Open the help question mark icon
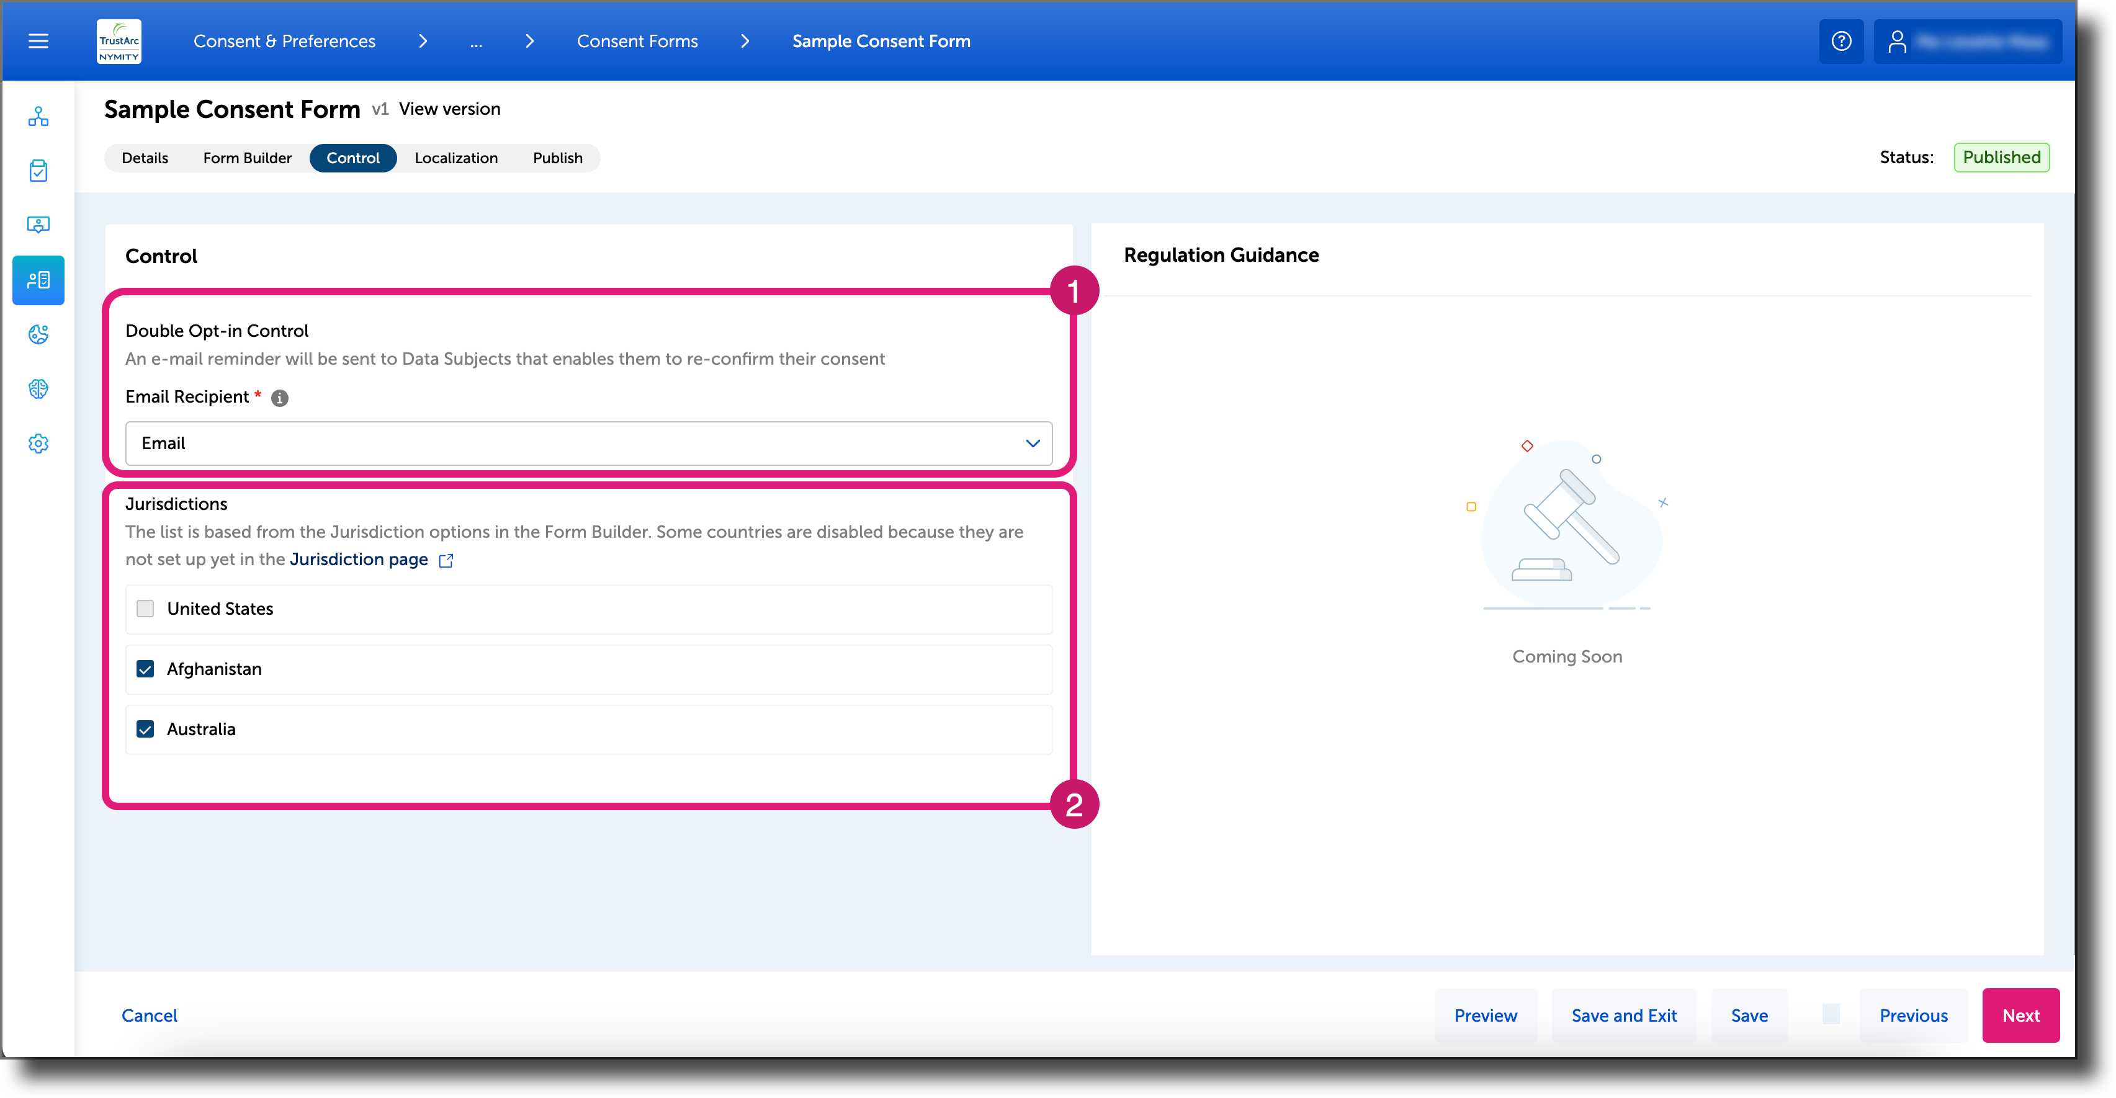Image resolution: width=2116 pixels, height=1098 pixels. pos(1842,40)
